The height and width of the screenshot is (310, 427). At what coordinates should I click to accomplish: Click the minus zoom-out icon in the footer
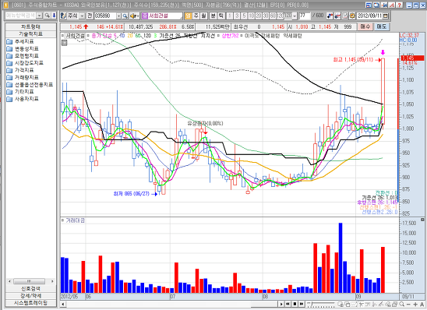point(408,304)
